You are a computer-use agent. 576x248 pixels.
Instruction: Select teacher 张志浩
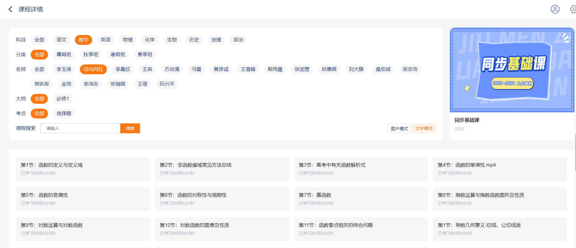click(410, 69)
